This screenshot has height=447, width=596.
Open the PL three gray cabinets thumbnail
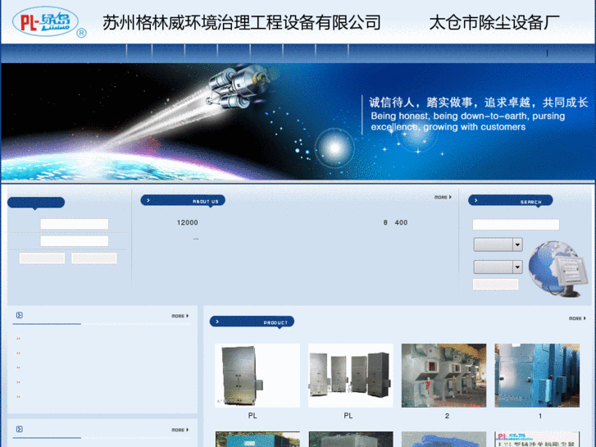click(350, 376)
